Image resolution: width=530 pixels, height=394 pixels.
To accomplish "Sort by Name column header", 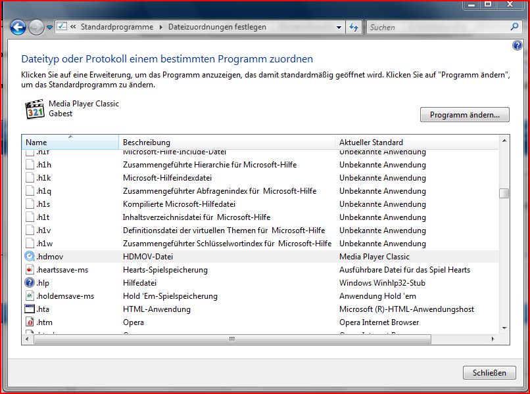I will (x=70, y=142).
